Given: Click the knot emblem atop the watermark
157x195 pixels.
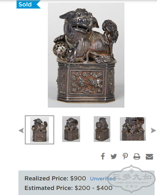Looking at the screenshot, I should tap(131, 170).
